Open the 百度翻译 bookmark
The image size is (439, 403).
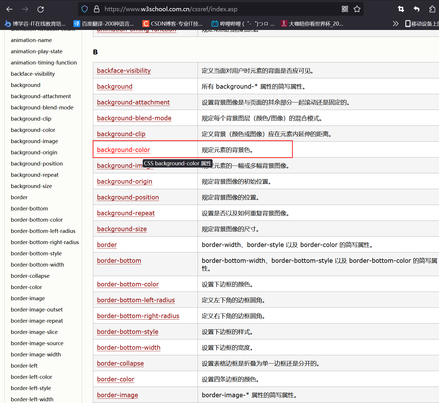[104, 24]
